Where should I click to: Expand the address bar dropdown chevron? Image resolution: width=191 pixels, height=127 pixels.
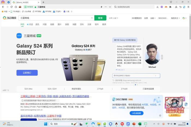[x=110, y=7]
